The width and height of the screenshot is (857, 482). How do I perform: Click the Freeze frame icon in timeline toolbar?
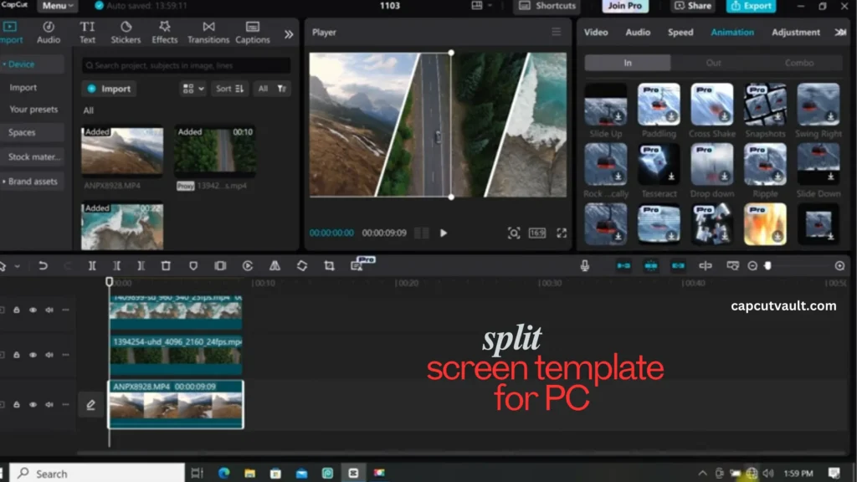tap(220, 265)
